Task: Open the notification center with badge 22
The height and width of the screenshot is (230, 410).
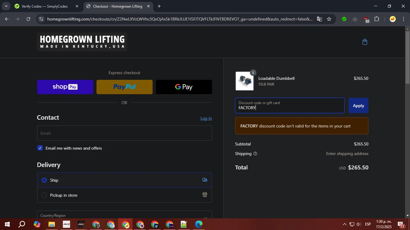Action: 401,225
